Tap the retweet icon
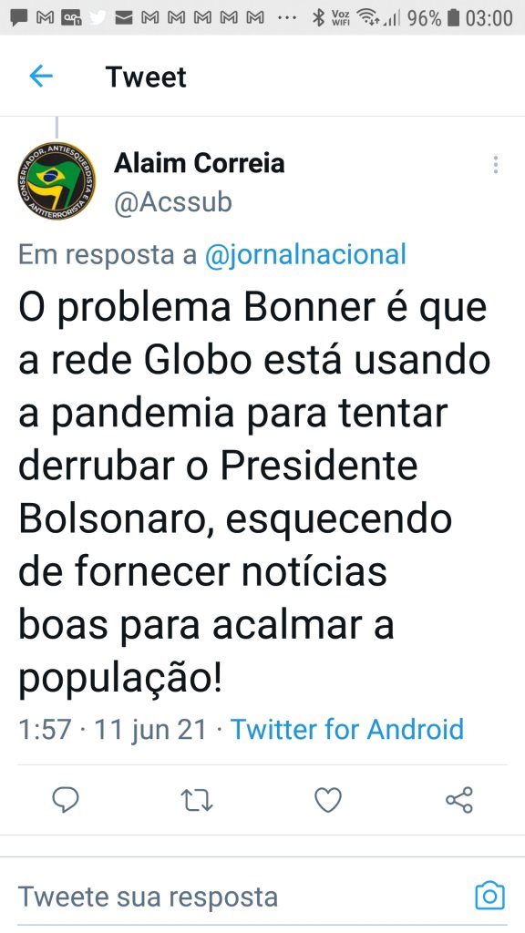This screenshot has width=525, height=933. point(197,800)
